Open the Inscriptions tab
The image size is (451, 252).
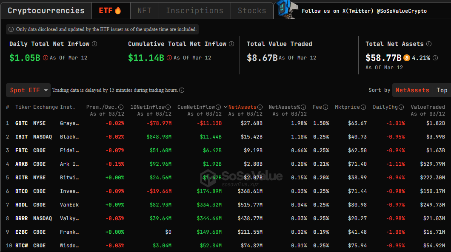[195, 11]
